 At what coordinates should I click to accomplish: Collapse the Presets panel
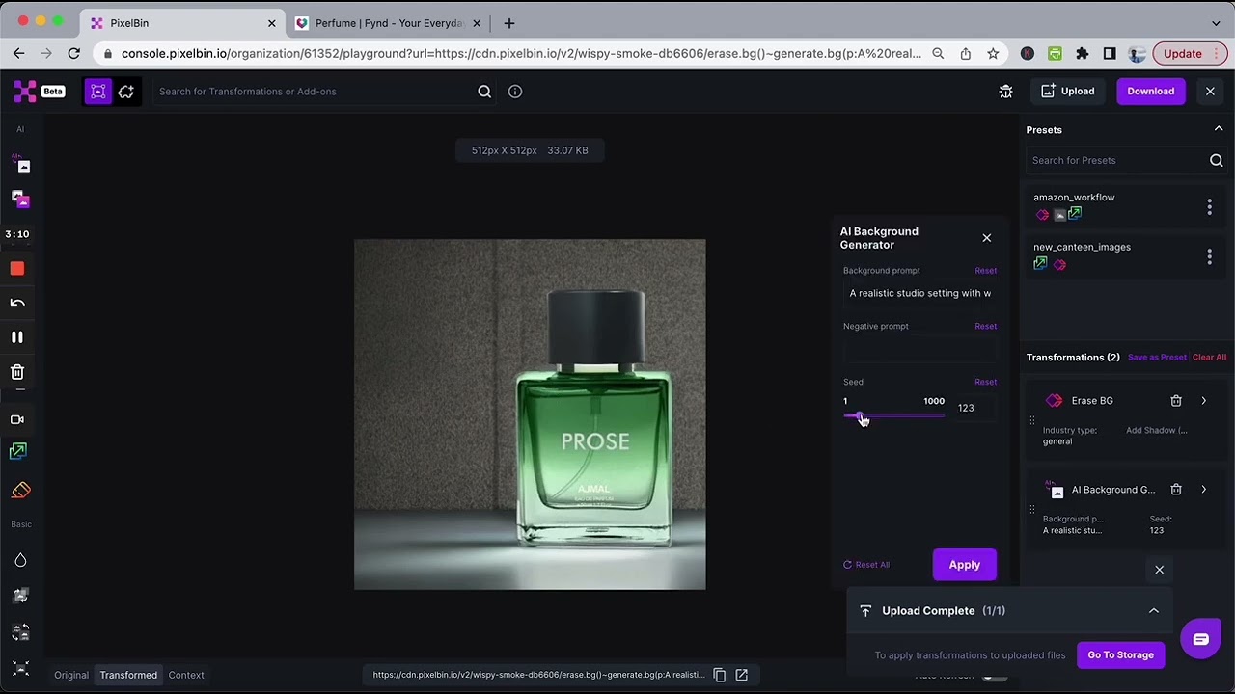click(x=1218, y=129)
